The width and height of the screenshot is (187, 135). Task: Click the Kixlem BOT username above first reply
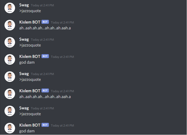click(x=30, y=22)
